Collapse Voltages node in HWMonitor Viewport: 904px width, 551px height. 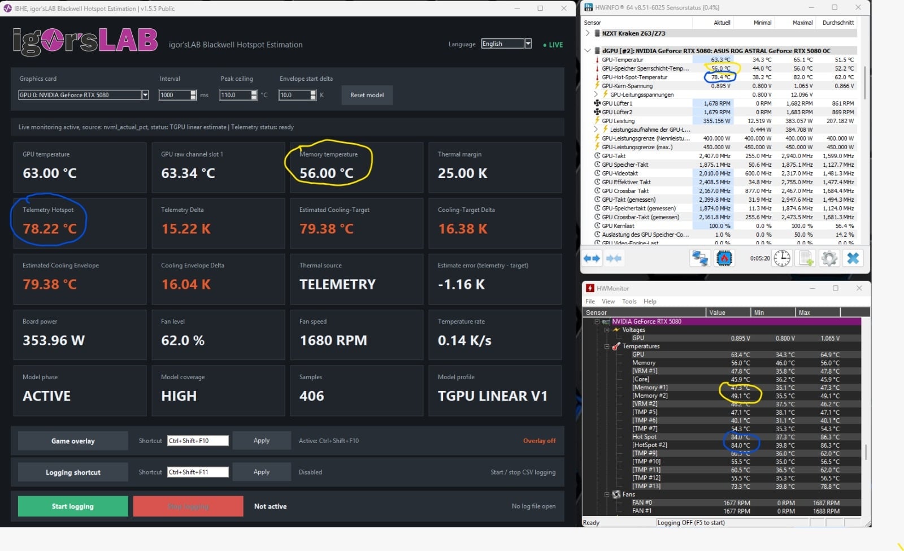click(x=607, y=329)
